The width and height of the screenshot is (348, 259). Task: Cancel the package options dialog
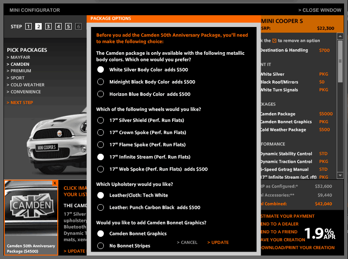click(x=187, y=242)
